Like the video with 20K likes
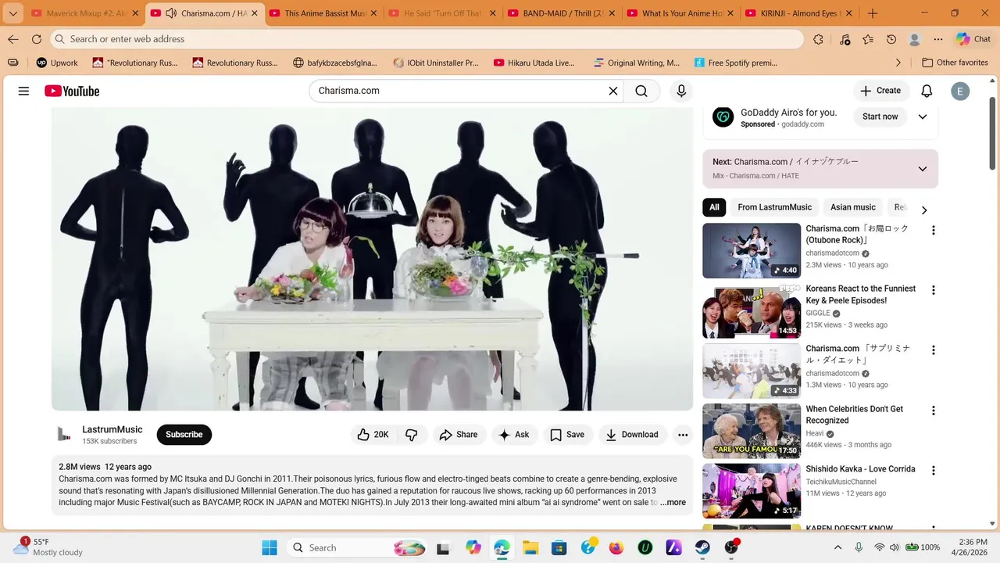This screenshot has width=1000, height=563. point(373,435)
